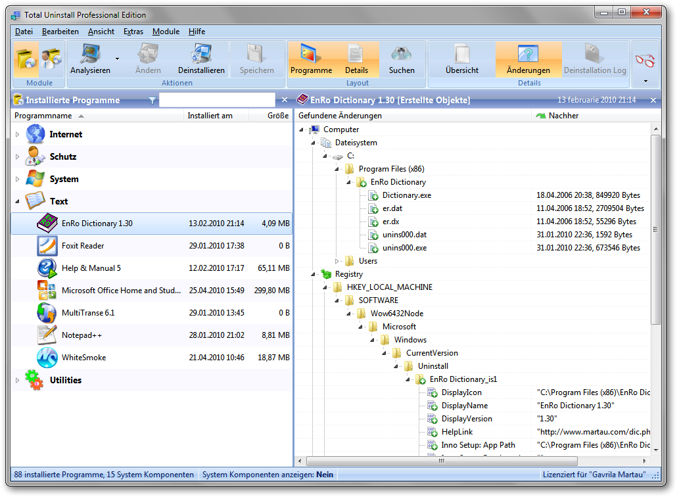677x497 pixels.
Task: Open the Analysieren dropdown arrow
Action: [x=117, y=59]
